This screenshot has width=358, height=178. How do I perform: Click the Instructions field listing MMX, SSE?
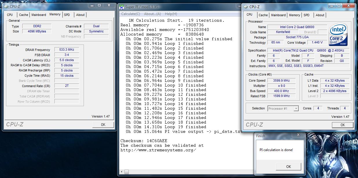308,66
